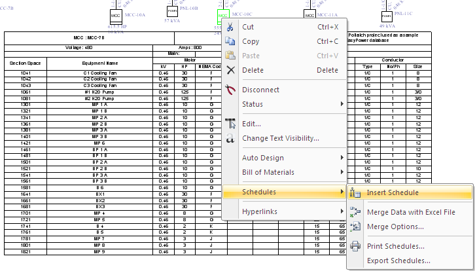Choose Export Schedules from the submenu
This screenshot has height=271, width=475.
click(x=398, y=261)
